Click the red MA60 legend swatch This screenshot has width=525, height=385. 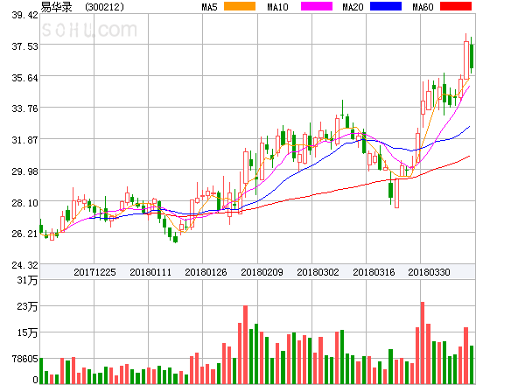click(456, 6)
